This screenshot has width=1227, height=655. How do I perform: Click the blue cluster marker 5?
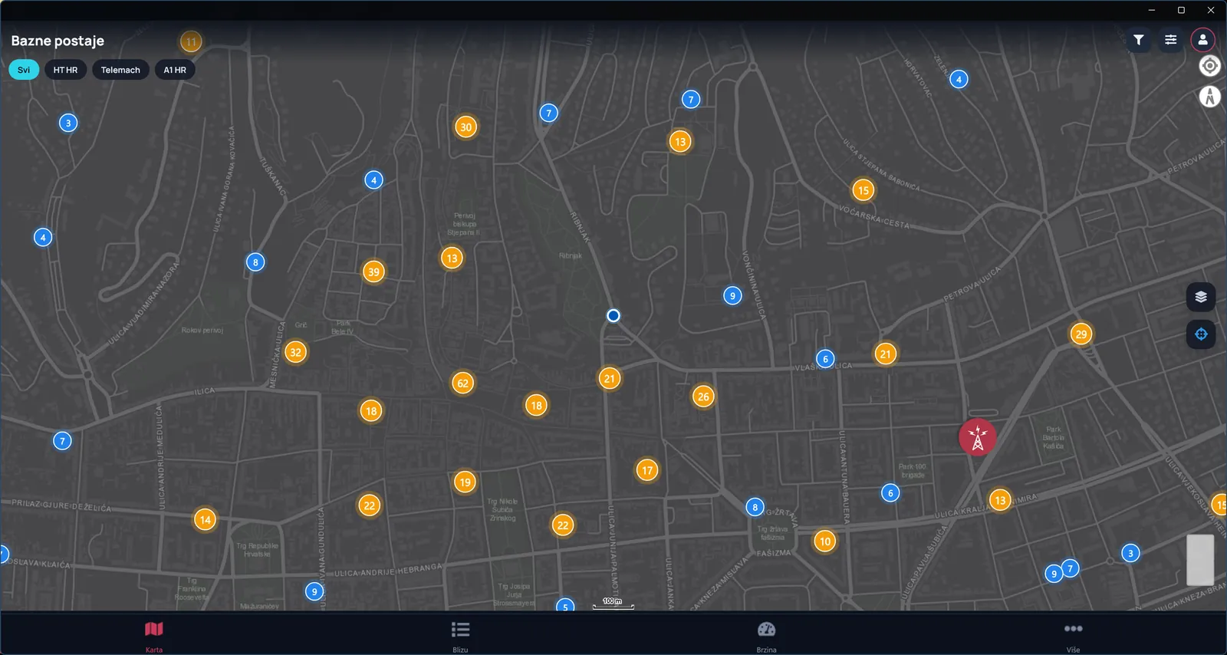pos(565,604)
